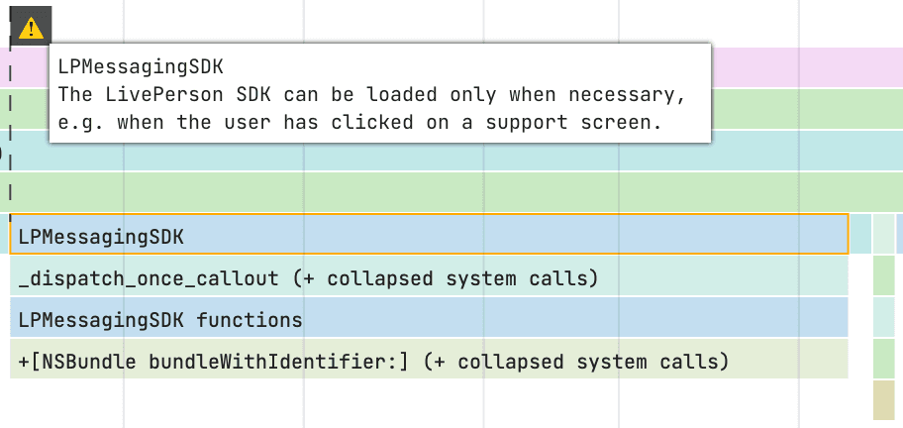The width and height of the screenshot is (903, 428).
Task: Select the highlighted LPMessagingSDK frame
Action: point(429,235)
